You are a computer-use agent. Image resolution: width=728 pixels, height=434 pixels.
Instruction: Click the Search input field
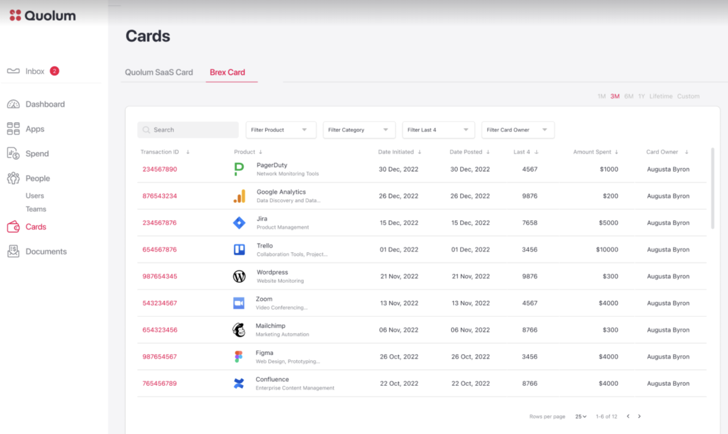pos(188,130)
